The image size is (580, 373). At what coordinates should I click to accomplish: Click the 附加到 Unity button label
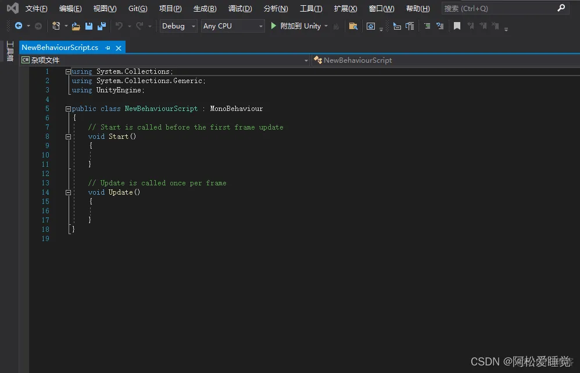300,26
